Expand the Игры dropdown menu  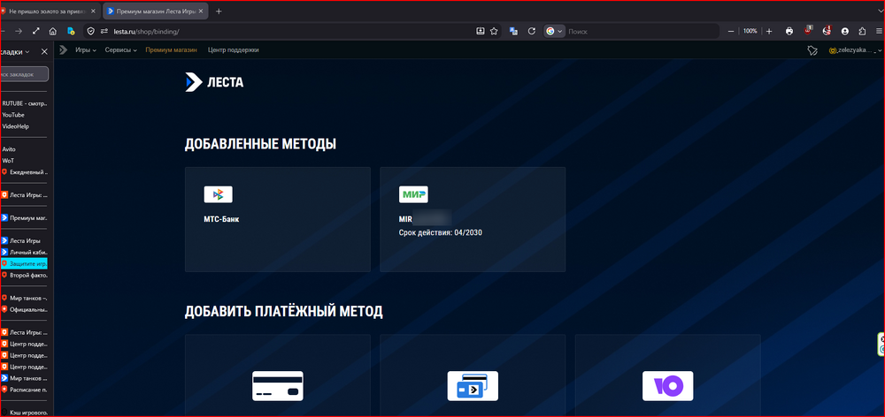pos(86,50)
